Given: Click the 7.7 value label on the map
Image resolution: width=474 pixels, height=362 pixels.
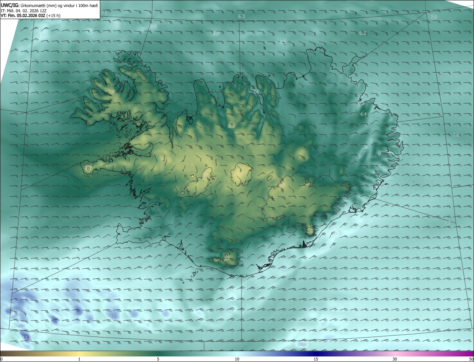Looking at the screenshot, I should (447, 223).
